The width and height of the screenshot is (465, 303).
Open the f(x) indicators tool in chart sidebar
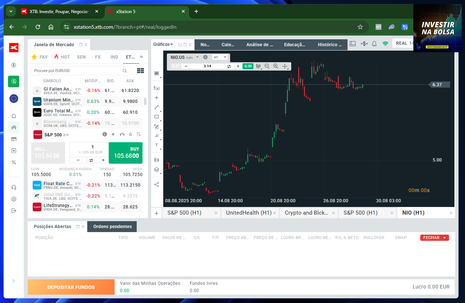[157, 88]
